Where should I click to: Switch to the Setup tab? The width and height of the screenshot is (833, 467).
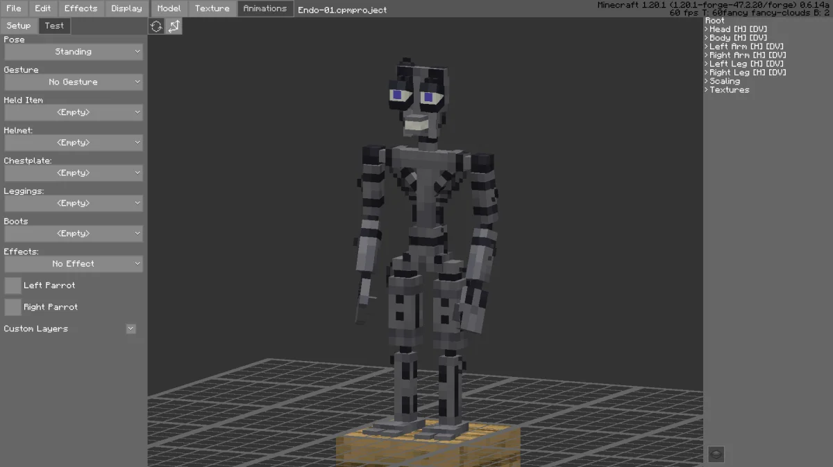(x=19, y=26)
